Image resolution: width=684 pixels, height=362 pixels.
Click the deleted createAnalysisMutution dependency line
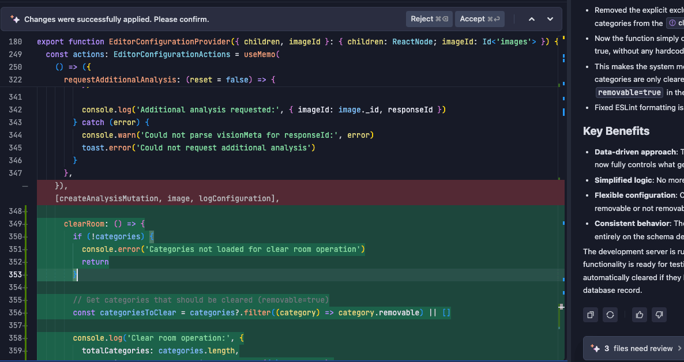167,198
